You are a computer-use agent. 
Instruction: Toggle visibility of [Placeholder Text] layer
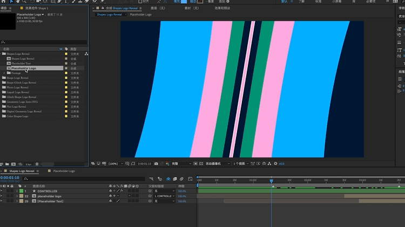2,201
